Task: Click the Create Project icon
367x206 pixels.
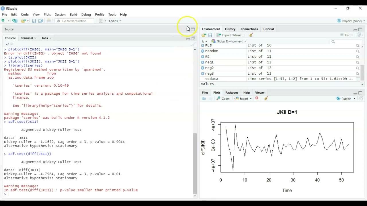Action: [x=15, y=21]
